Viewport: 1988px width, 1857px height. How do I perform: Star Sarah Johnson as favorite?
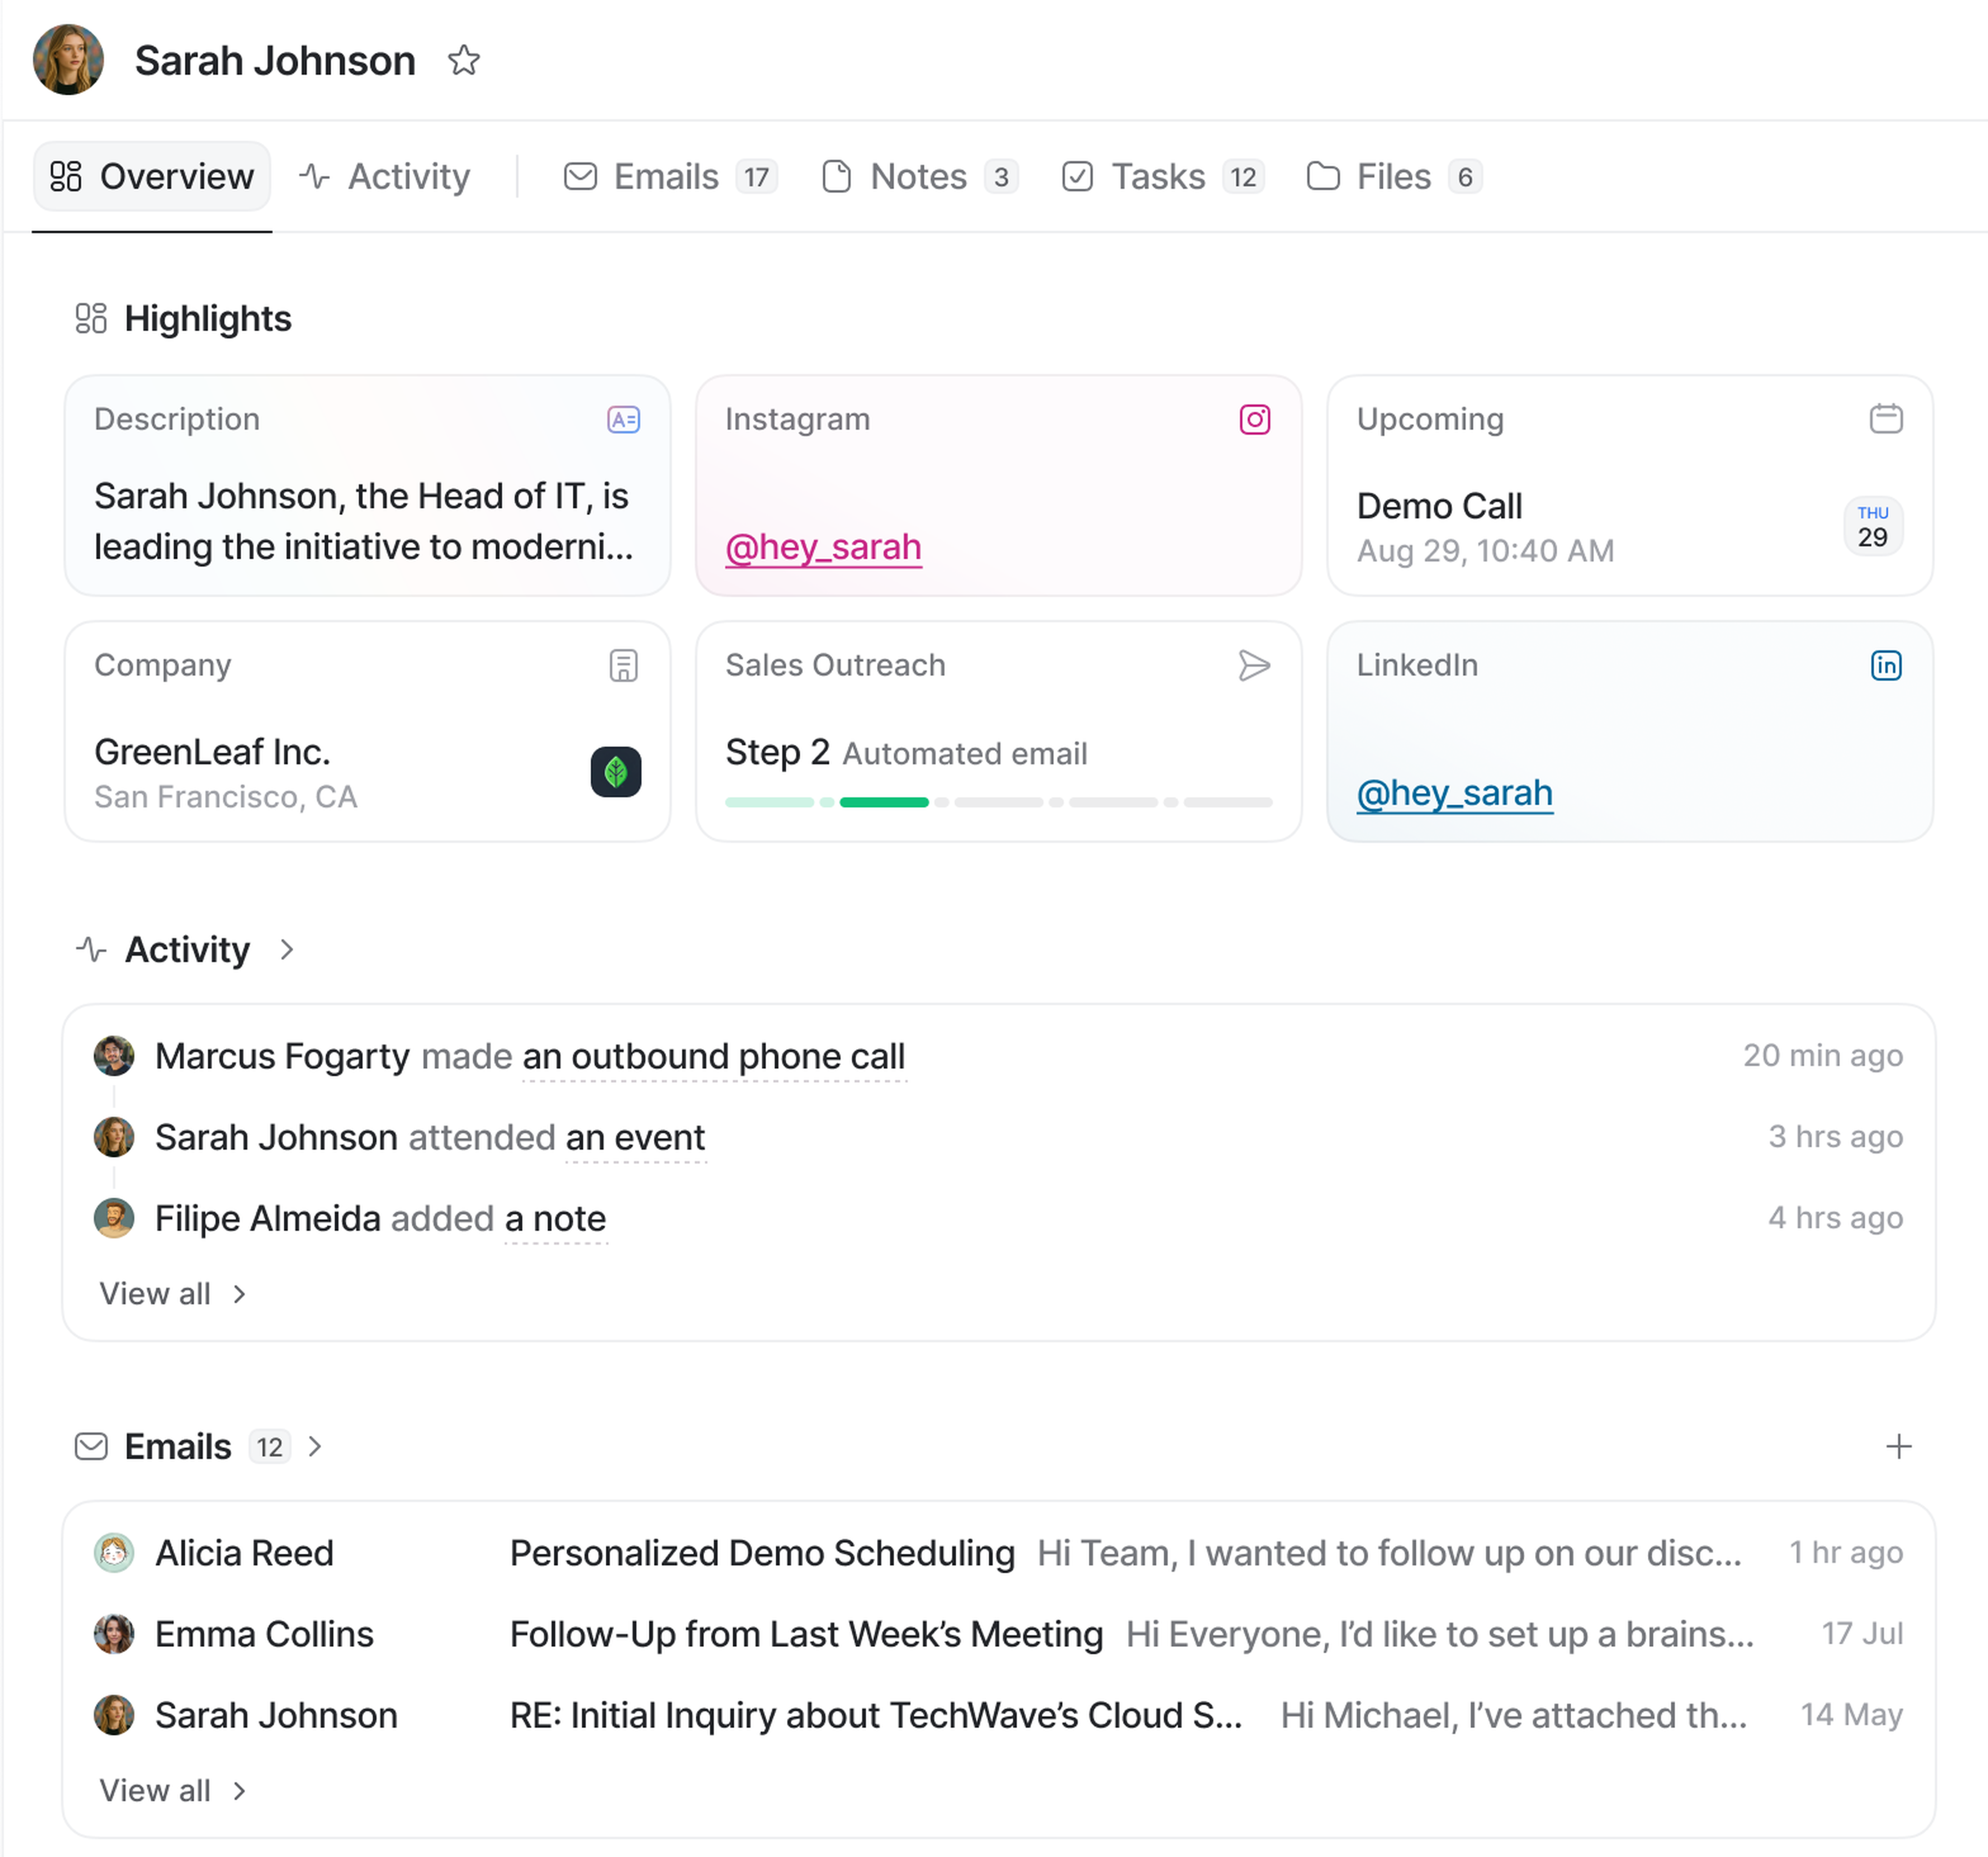(x=463, y=61)
